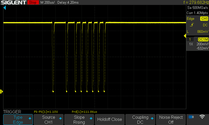209x125 pixels.
Task: Click the rising edge slope icon
Action: click(192, 25)
